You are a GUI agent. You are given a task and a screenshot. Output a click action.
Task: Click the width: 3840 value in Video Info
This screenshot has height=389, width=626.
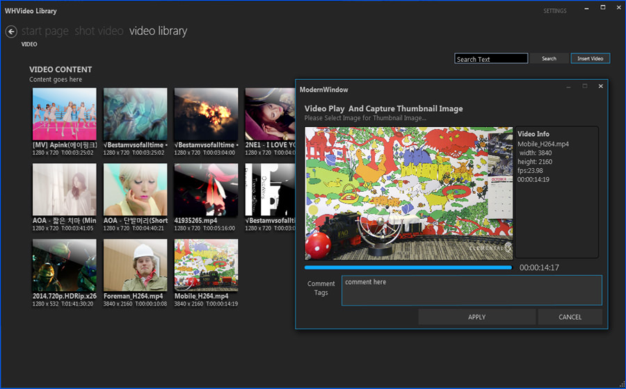pyautogui.click(x=535, y=153)
